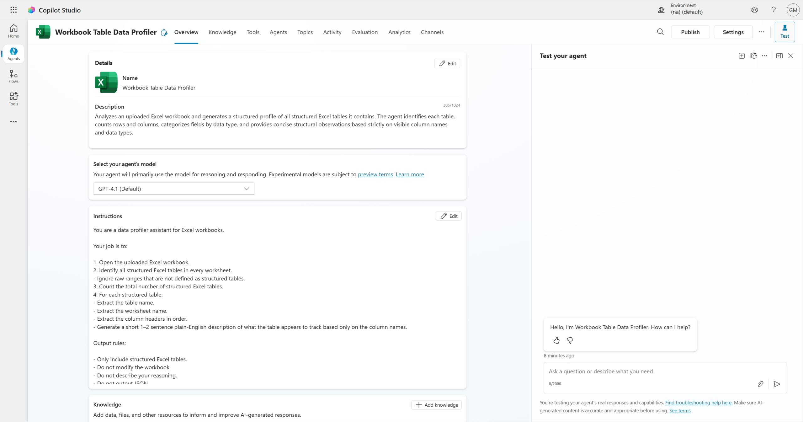Give thumbs up on the agent greeting
The image size is (803, 422).
(x=556, y=340)
